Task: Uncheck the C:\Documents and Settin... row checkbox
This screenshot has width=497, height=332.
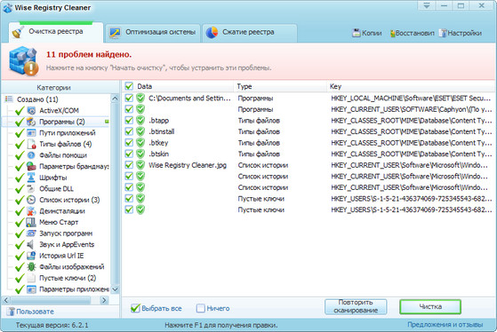Action: click(x=129, y=98)
